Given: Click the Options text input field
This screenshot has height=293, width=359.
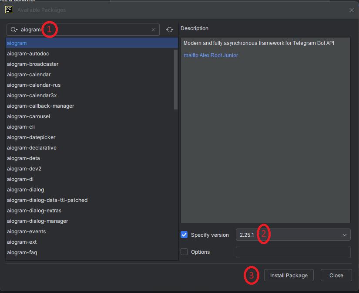Looking at the screenshot, I should (293, 252).
